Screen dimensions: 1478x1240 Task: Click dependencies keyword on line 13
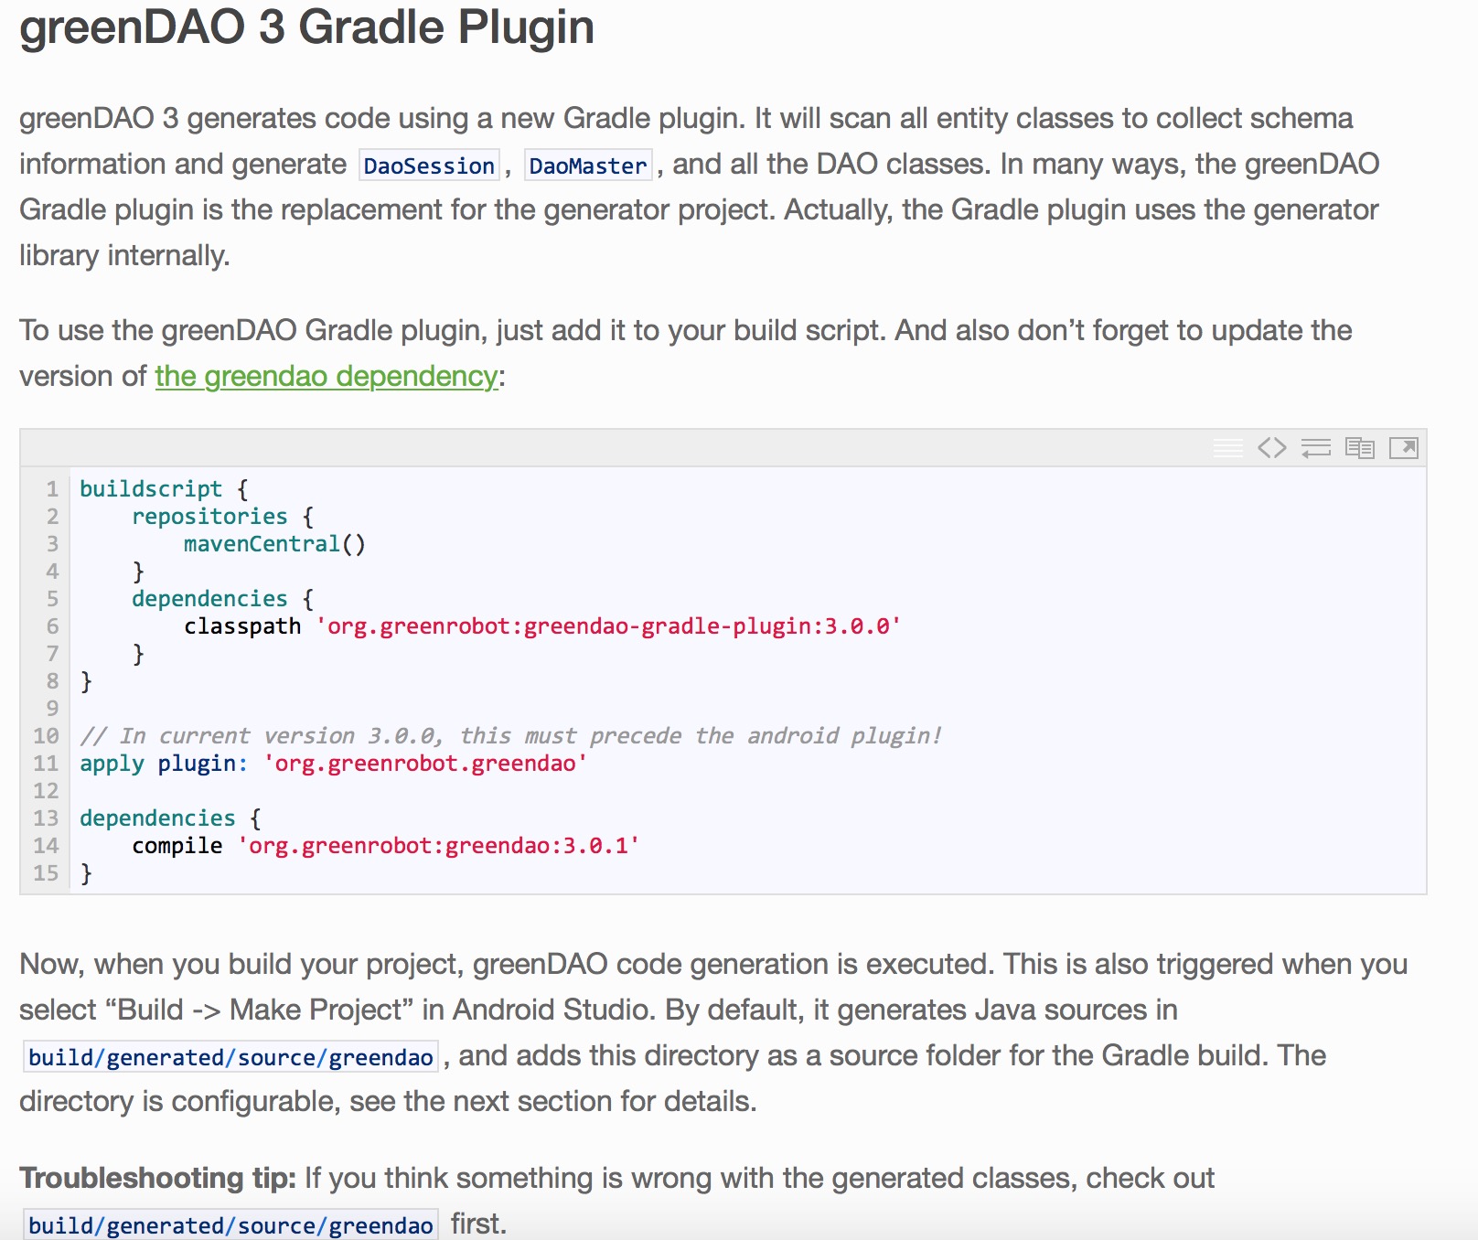tap(157, 818)
